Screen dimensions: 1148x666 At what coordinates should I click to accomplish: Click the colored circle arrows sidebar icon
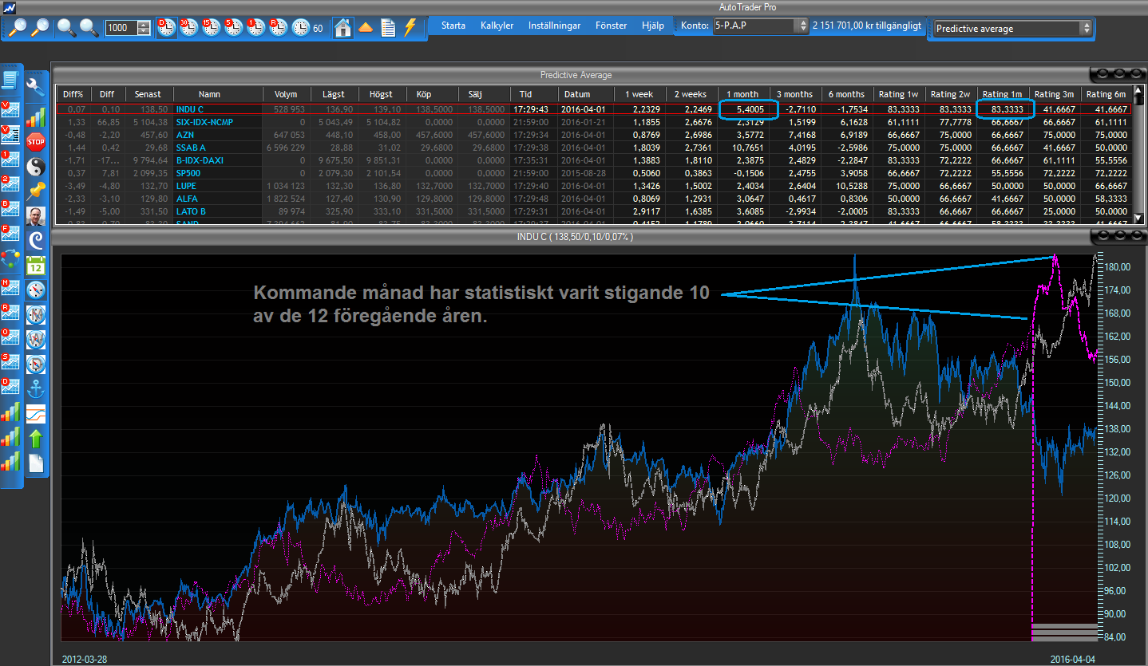coord(10,258)
